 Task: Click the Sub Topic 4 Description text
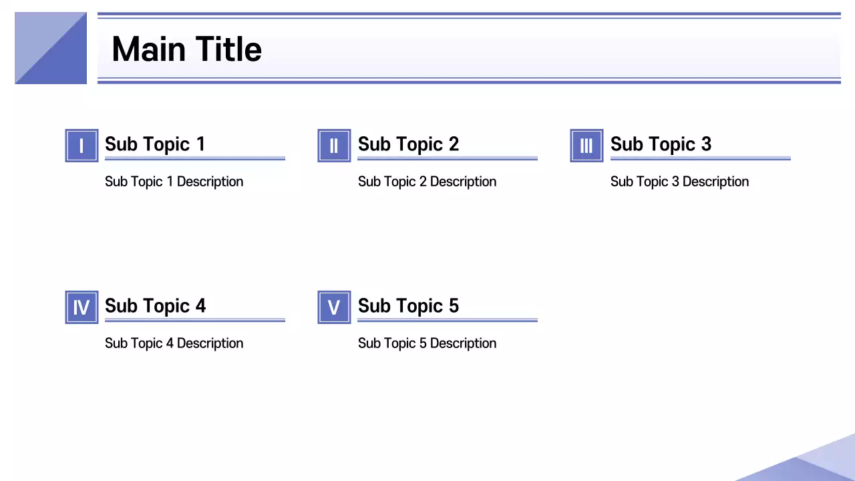pos(174,343)
